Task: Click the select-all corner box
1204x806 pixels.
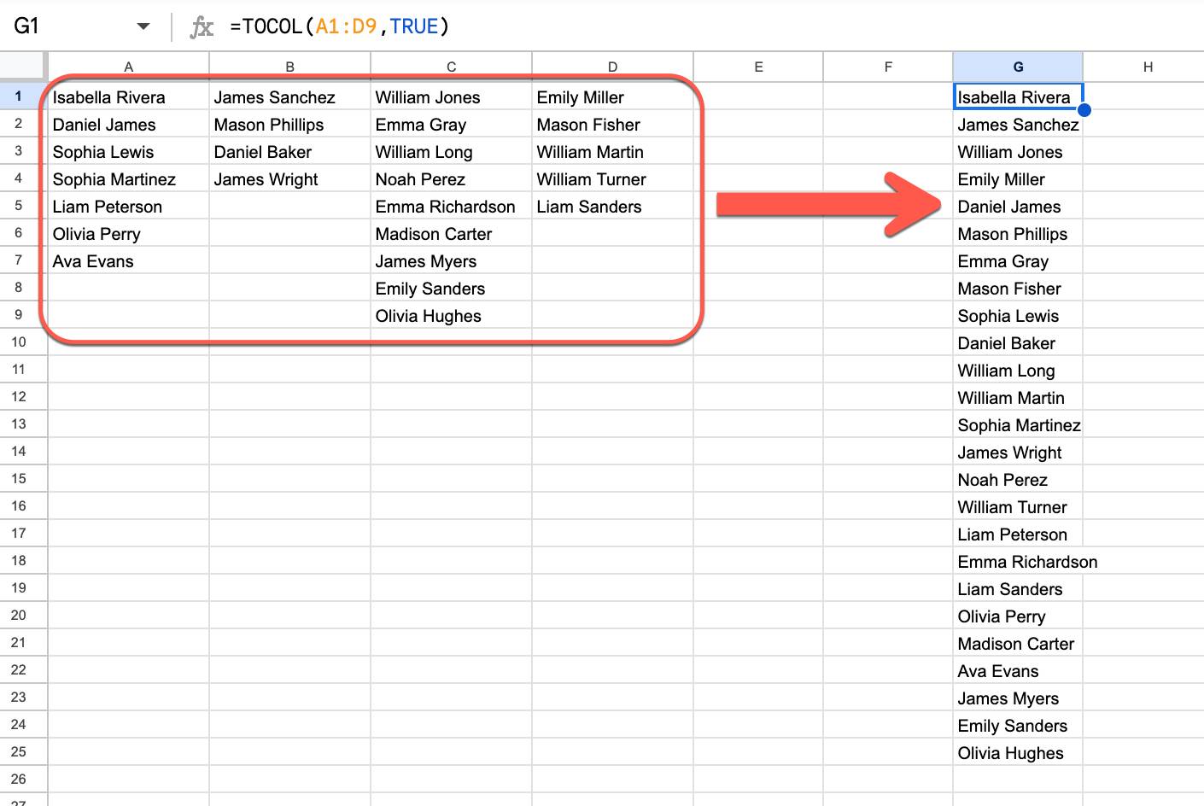Action: 23,66
